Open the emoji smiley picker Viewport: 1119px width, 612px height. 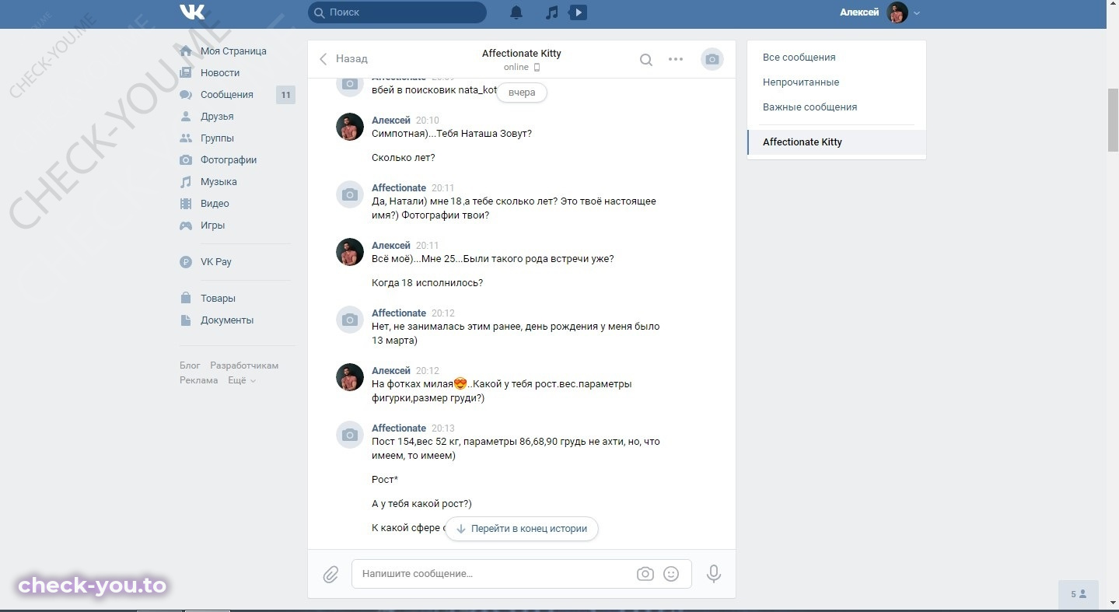(x=671, y=574)
